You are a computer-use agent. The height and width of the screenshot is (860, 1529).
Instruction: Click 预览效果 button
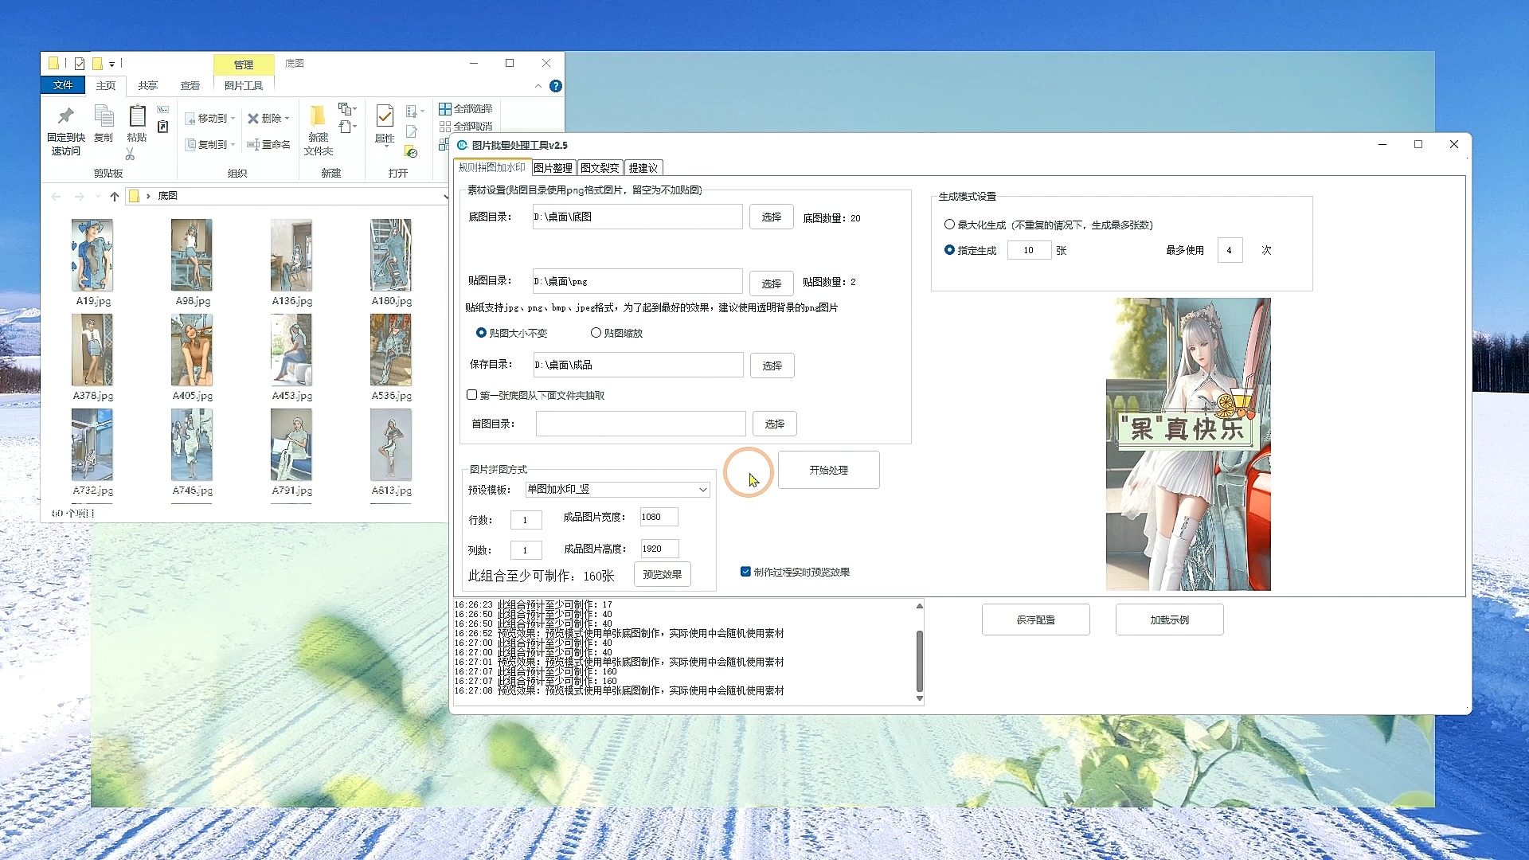tap(663, 574)
